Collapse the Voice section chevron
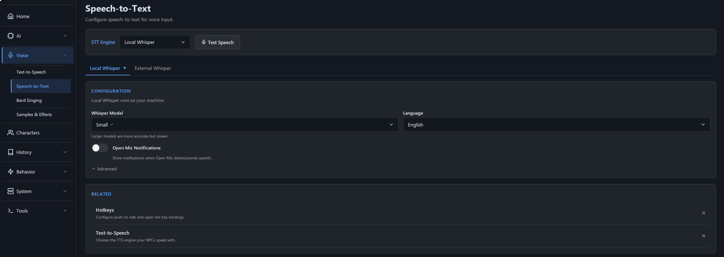 click(65, 55)
